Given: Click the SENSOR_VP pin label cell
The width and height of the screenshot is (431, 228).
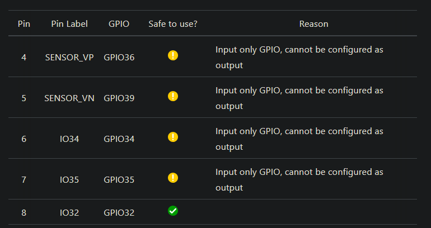Looking at the screenshot, I should point(69,58).
